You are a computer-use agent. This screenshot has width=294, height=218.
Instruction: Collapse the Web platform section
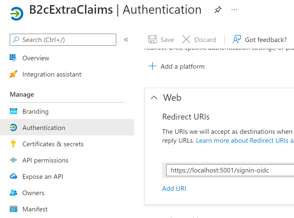coord(154,97)
